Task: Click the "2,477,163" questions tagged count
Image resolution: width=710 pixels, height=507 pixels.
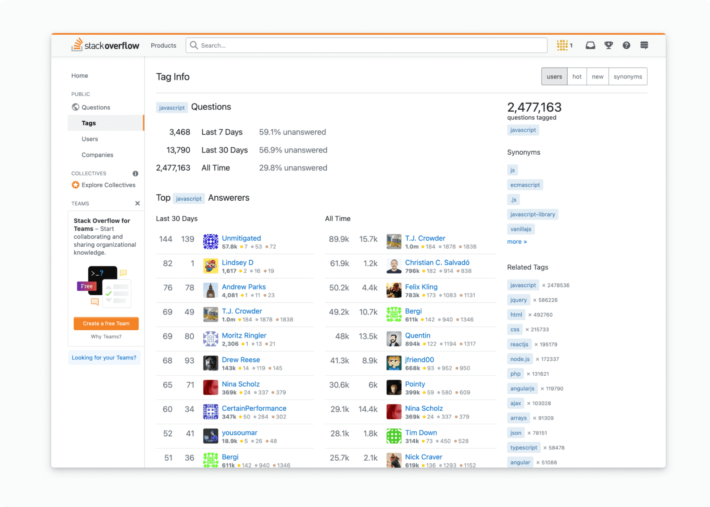Action: pos(534,107)
